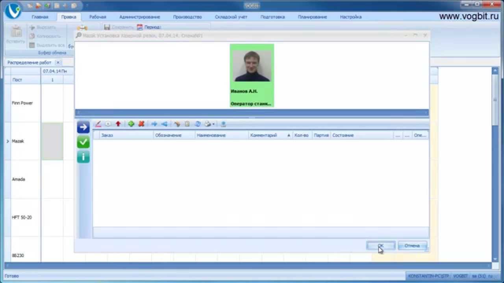Click the Отмена cancel button

click(412, 246)
